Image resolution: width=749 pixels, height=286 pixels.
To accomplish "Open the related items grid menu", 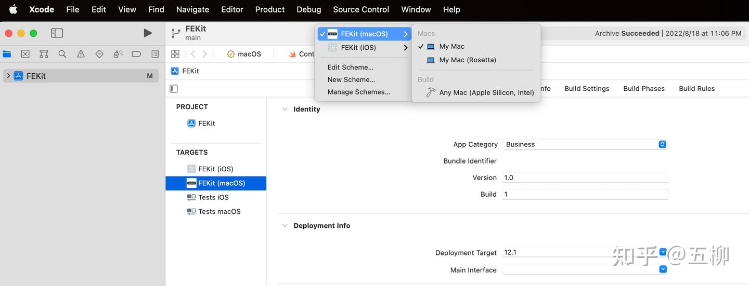I will pos(175,54).
